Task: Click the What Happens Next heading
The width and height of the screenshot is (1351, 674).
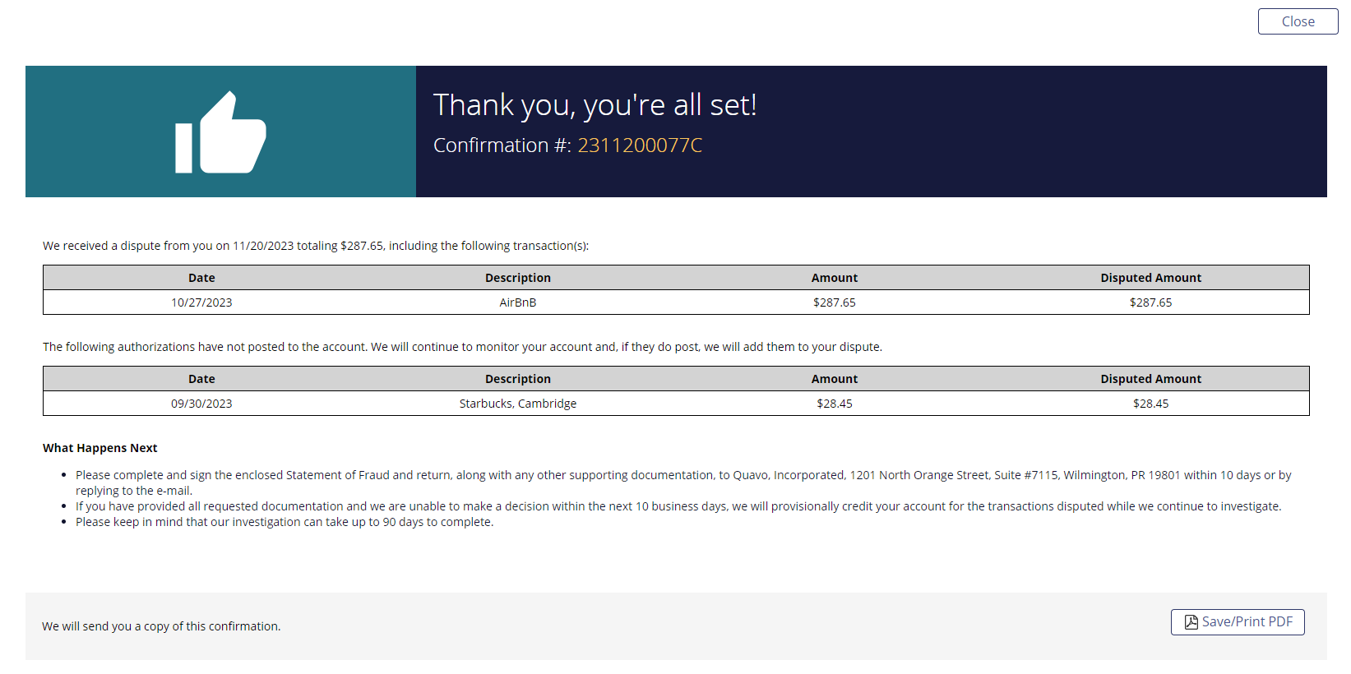Action: click(x=99, y=448)
